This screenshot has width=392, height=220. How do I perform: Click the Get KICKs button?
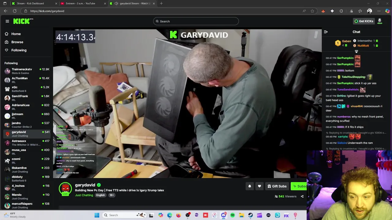pyautogui.click(x=364, y=21)
